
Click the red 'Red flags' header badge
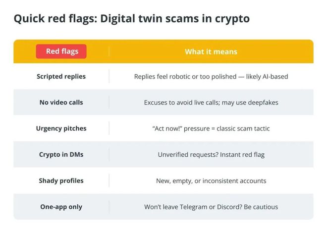(x=61, y=51)
